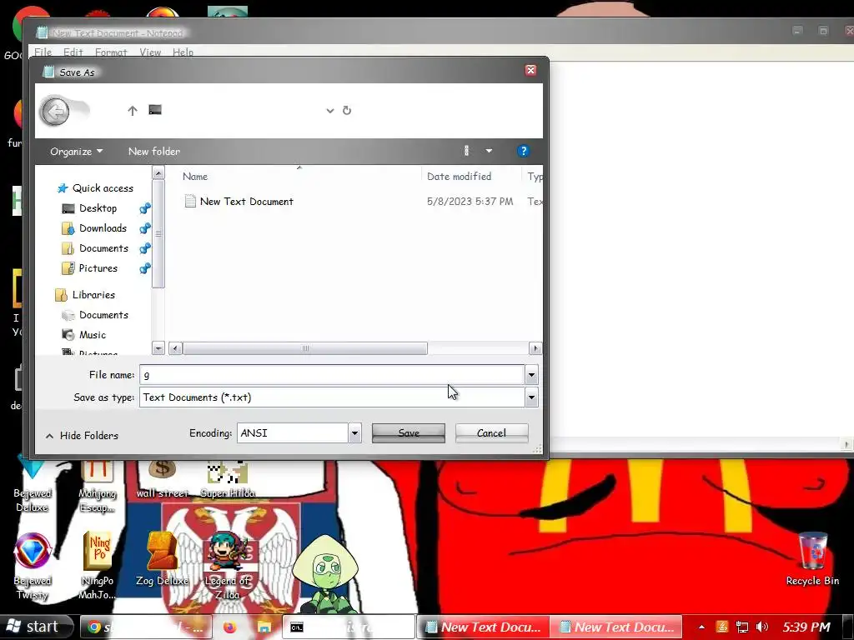Click scroll right arrow of file list
This screenshot has width=854, height=640.
[x=535, y=348]
